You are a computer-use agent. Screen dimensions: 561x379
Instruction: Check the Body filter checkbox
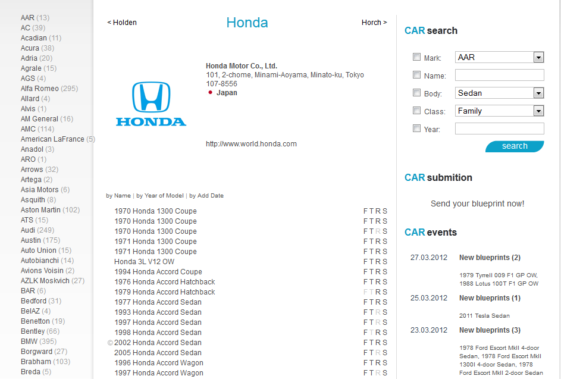tap(416, 93)
